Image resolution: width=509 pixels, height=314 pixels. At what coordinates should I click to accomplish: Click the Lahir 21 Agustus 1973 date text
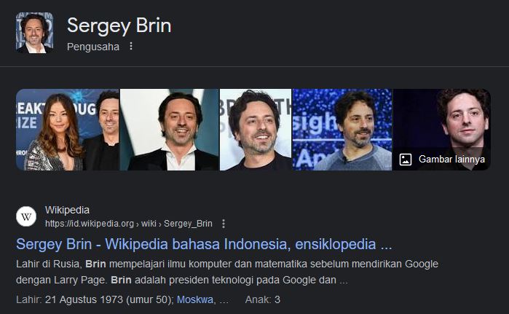[x=95, y=299]
